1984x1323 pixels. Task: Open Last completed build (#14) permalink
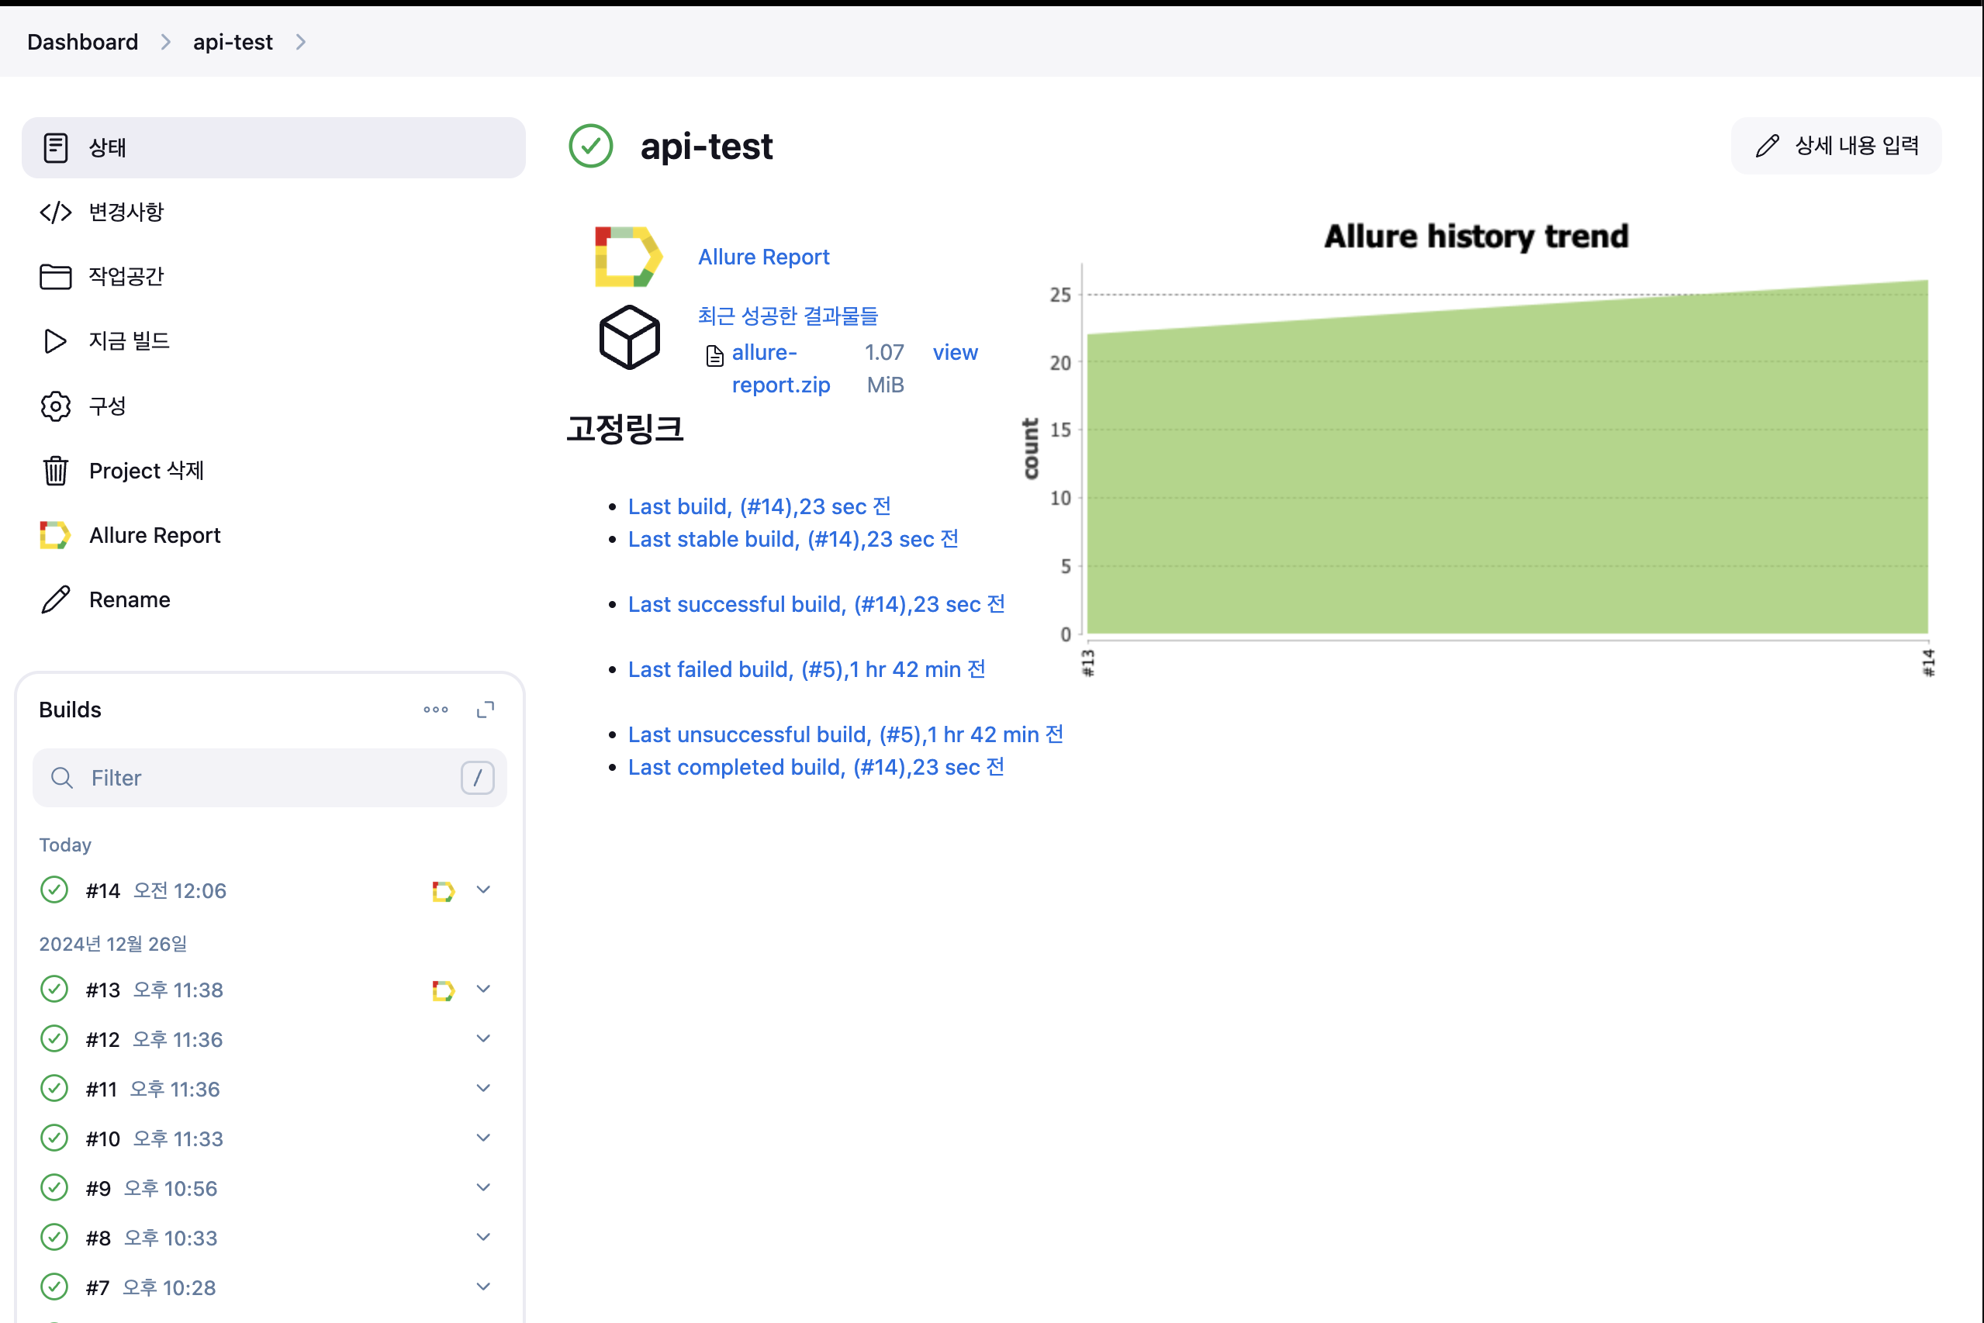click(816, 767)
